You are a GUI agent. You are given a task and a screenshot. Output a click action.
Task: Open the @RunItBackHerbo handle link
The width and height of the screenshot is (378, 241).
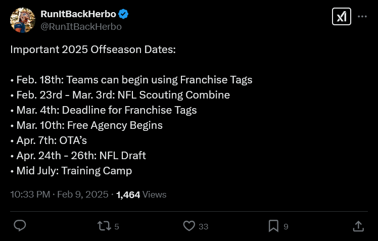(81, 26)
